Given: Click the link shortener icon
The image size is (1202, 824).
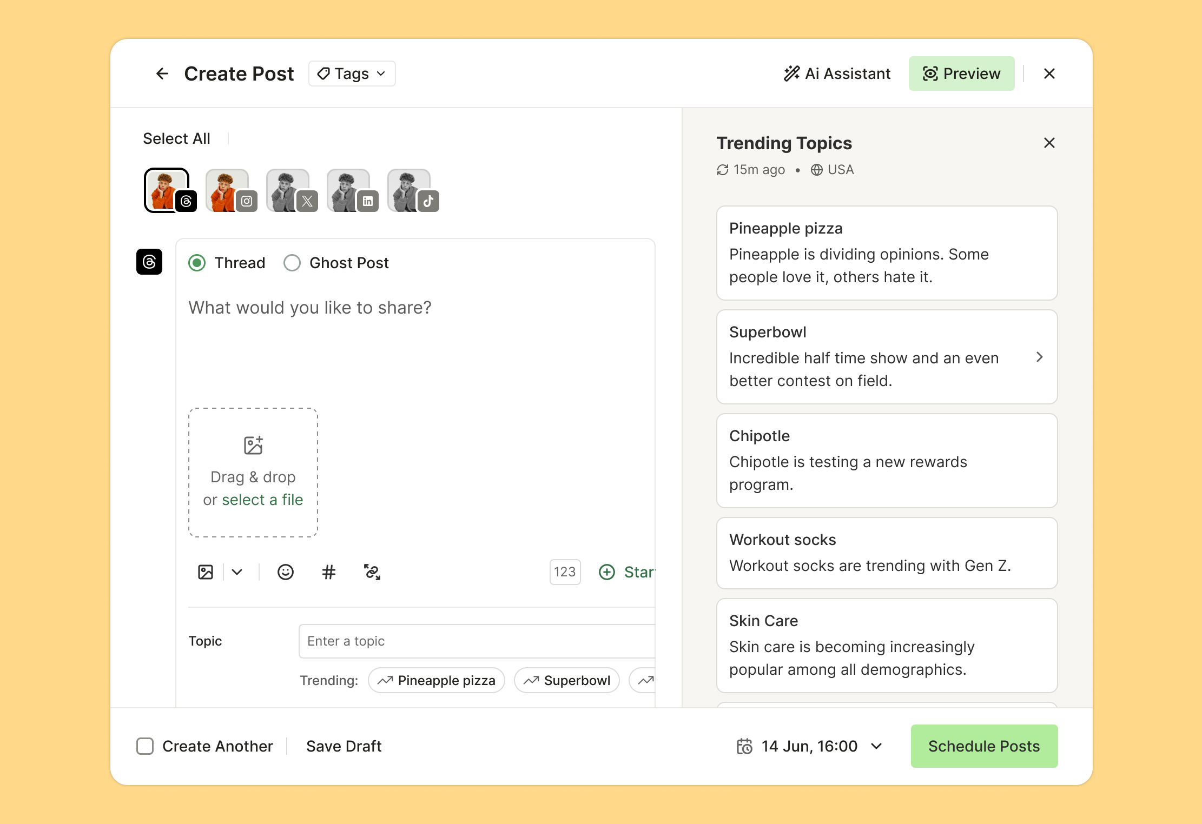Looking at the screenshot, I should (372, 572).
